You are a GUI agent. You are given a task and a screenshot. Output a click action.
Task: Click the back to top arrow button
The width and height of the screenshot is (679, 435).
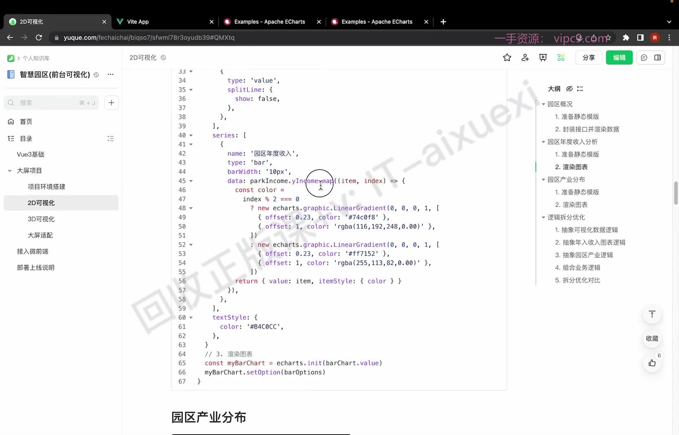(652, 314)
